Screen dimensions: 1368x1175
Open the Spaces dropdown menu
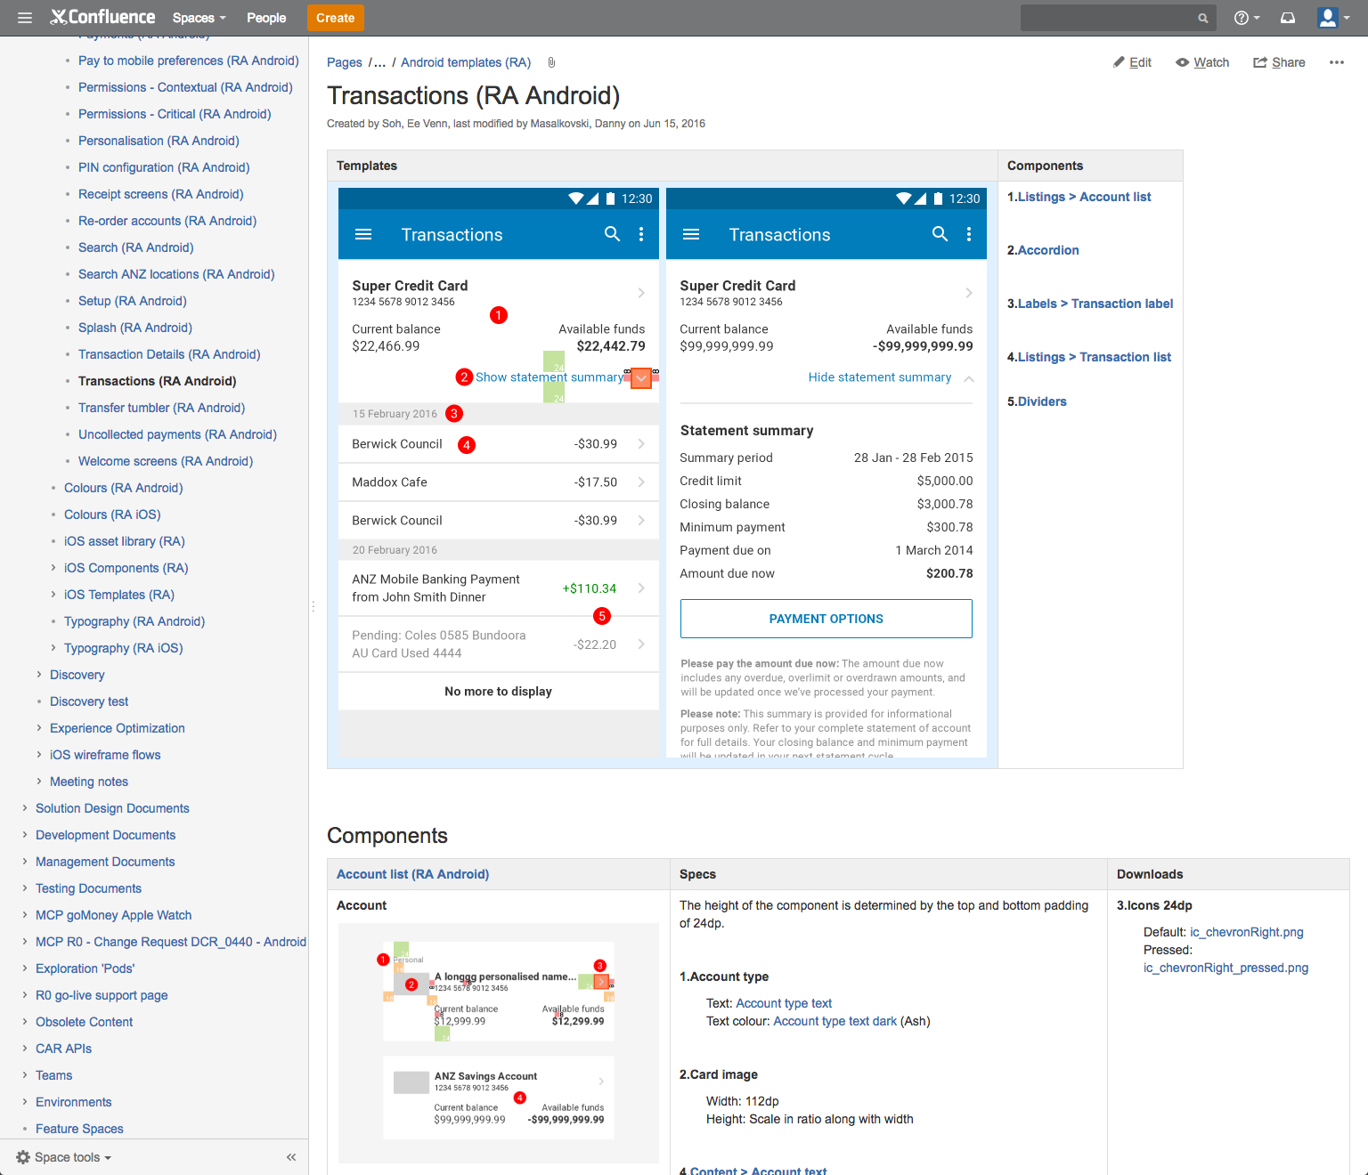(199, 18)
